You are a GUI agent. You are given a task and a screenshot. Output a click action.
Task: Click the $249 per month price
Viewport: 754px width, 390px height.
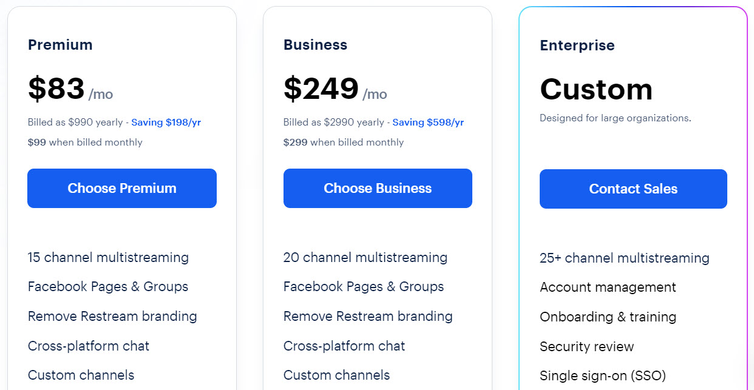click(335, 89)
